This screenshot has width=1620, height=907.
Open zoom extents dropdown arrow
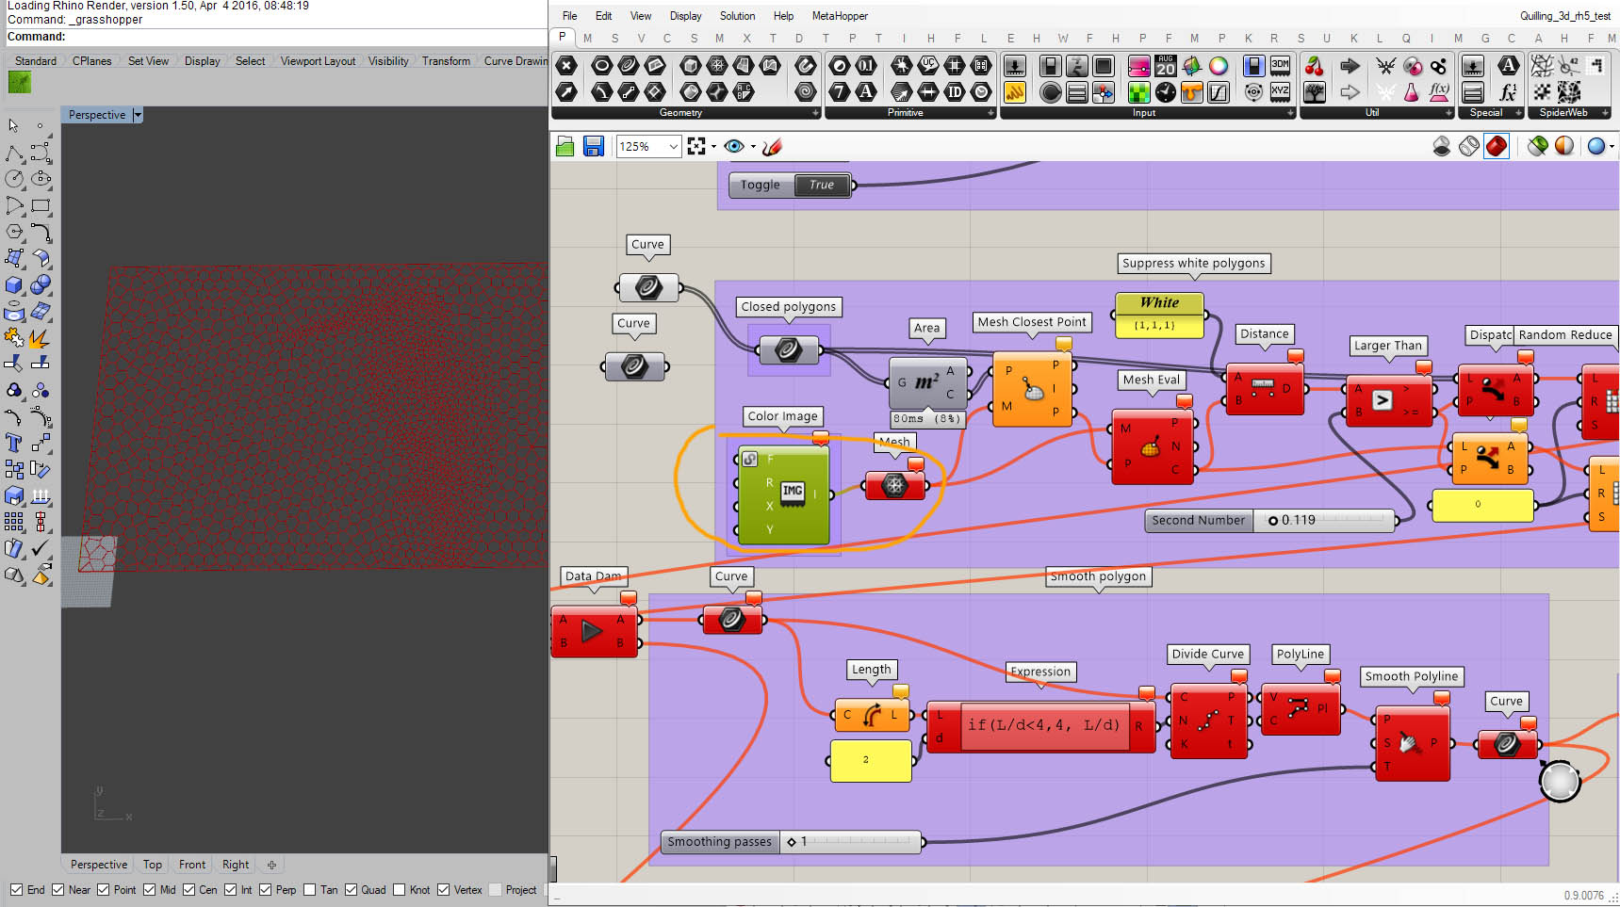713,147
